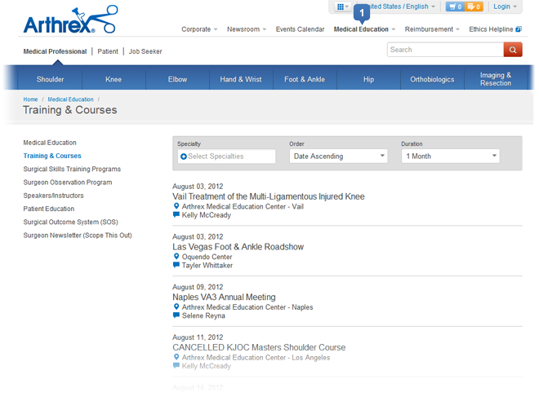Switch to Medical Professional audience
This screenshot has height=401, width=539.
55,51
